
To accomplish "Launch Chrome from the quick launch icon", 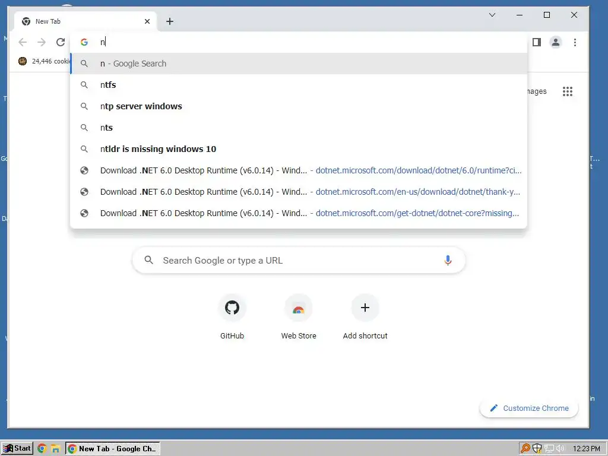I will point(42,449).
